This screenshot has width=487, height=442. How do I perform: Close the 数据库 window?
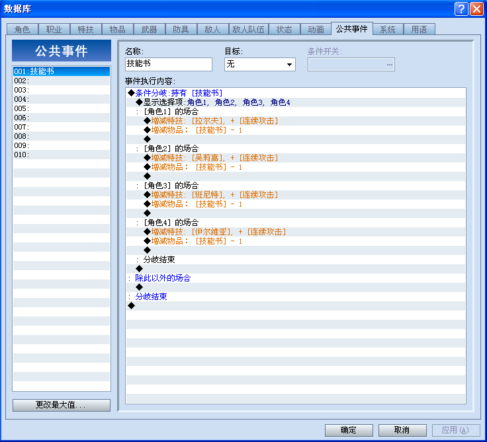[476, 9]
